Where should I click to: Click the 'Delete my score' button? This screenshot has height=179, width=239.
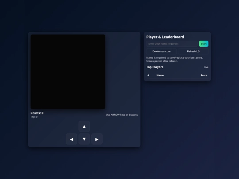pos(162,51)
